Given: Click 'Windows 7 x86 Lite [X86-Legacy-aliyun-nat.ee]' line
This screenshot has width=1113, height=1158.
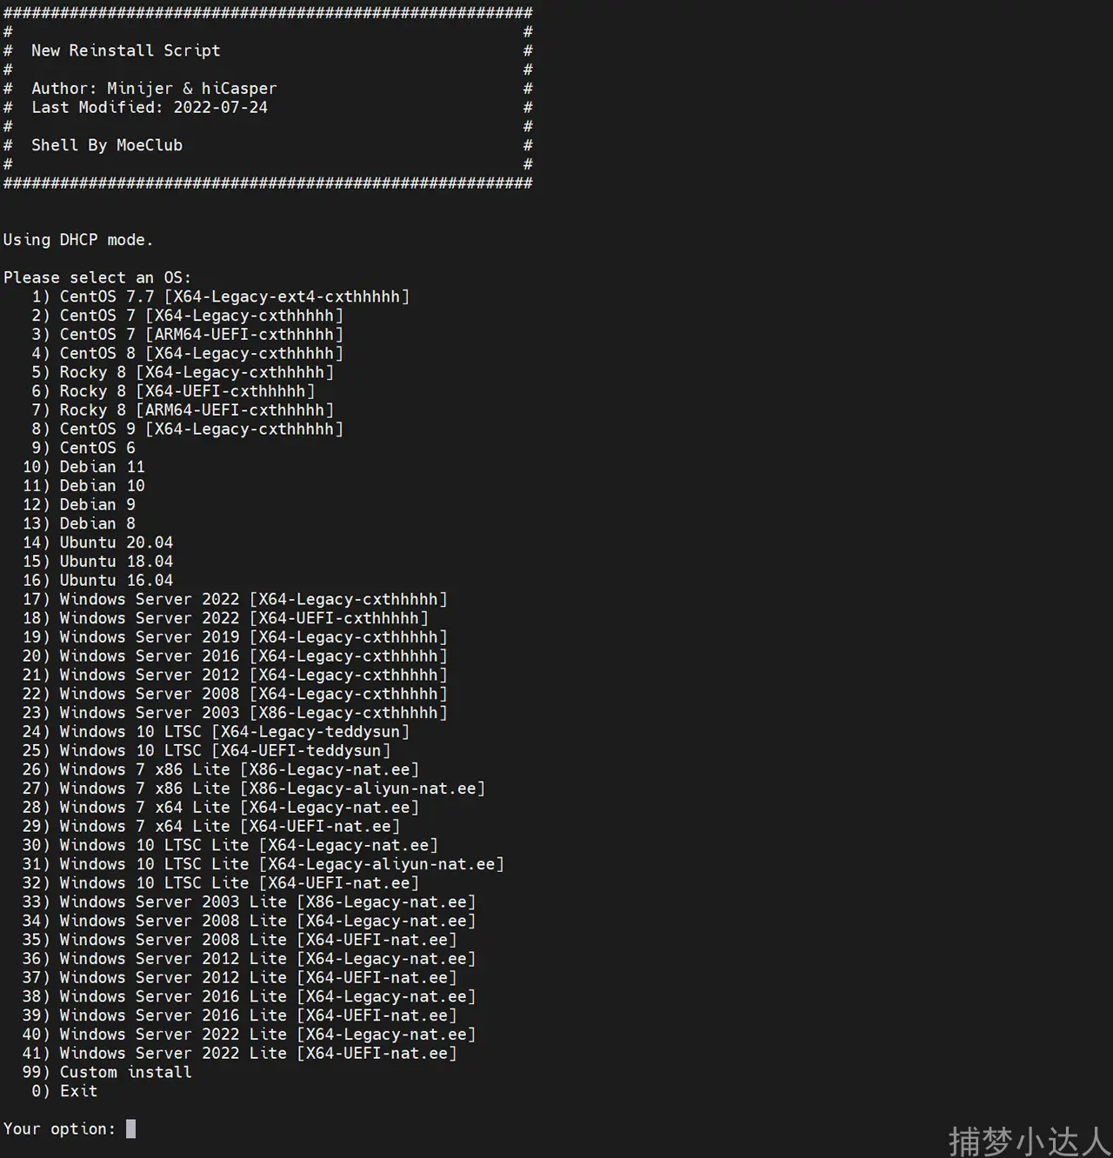Looking at the screenshot, I should click(x=272, y=789).
